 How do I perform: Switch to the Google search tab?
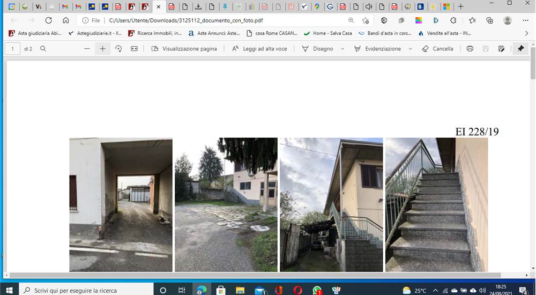click(x=330, y=6)
